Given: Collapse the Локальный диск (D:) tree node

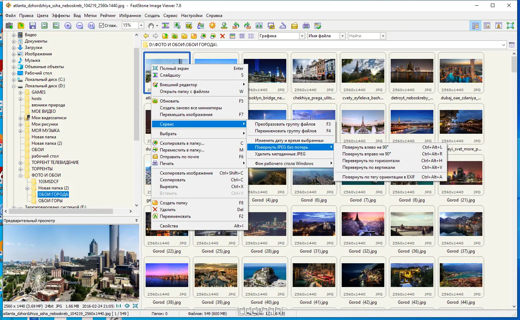Looking at the screenshot, I should point(14,86).
